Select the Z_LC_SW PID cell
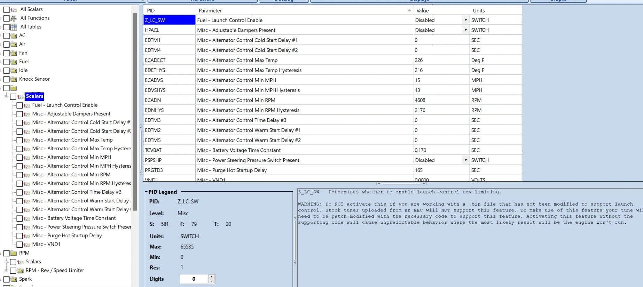This screenshot has width=643, height=287. point(169,20)
